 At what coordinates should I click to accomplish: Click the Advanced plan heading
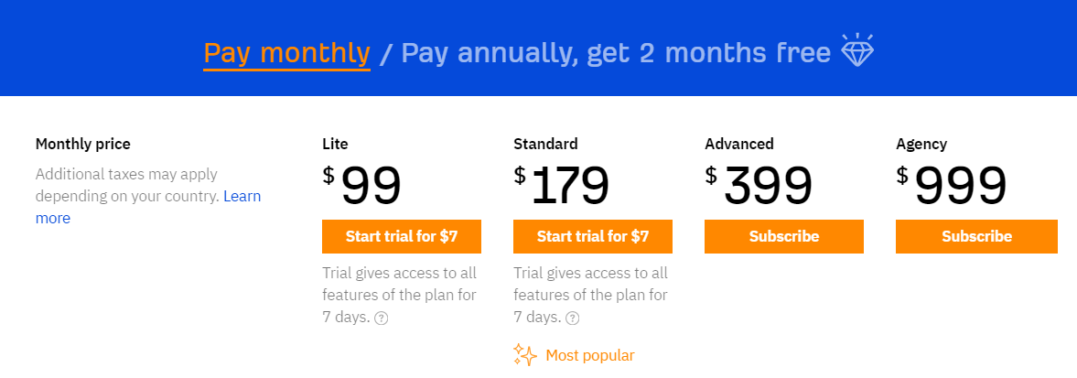739,145
